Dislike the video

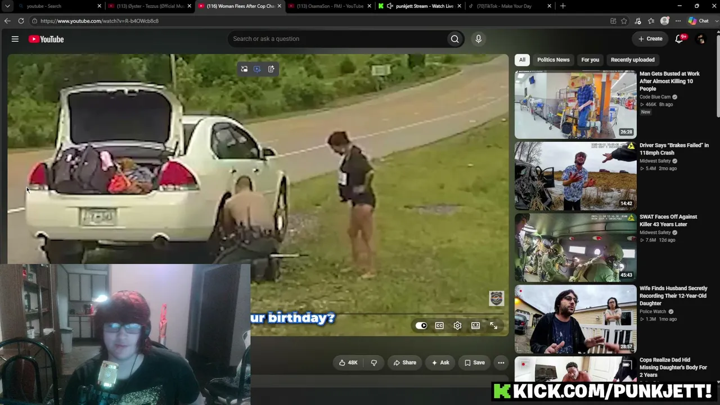point(374,363)
